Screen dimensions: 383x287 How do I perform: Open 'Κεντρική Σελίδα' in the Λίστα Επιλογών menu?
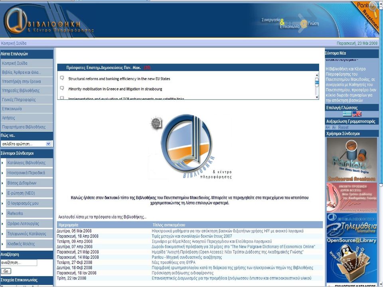pos(27,63)
